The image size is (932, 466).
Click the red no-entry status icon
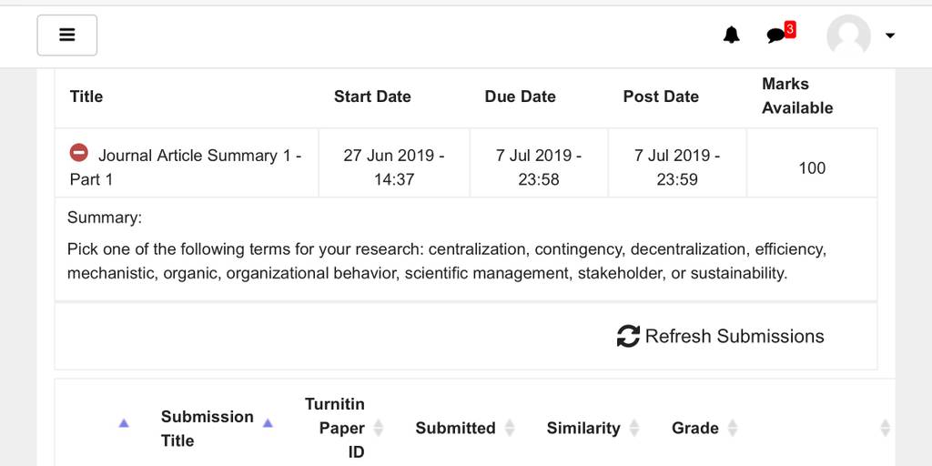[79, 153]
